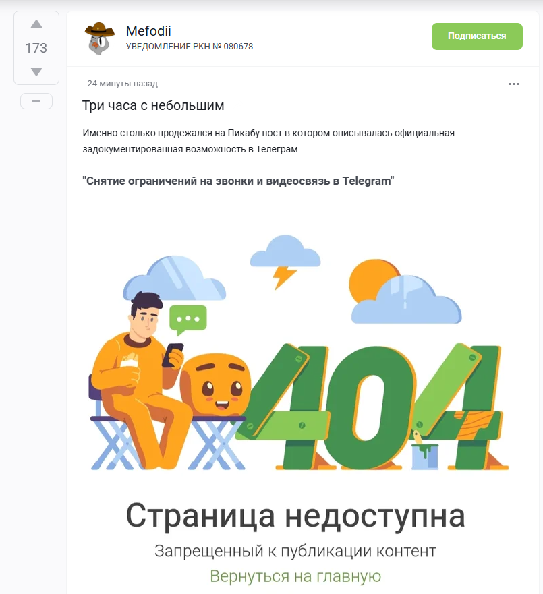Click the bold Telegram restrictions quote text
Screen dimensions: 543x594
tap(238, 181)
